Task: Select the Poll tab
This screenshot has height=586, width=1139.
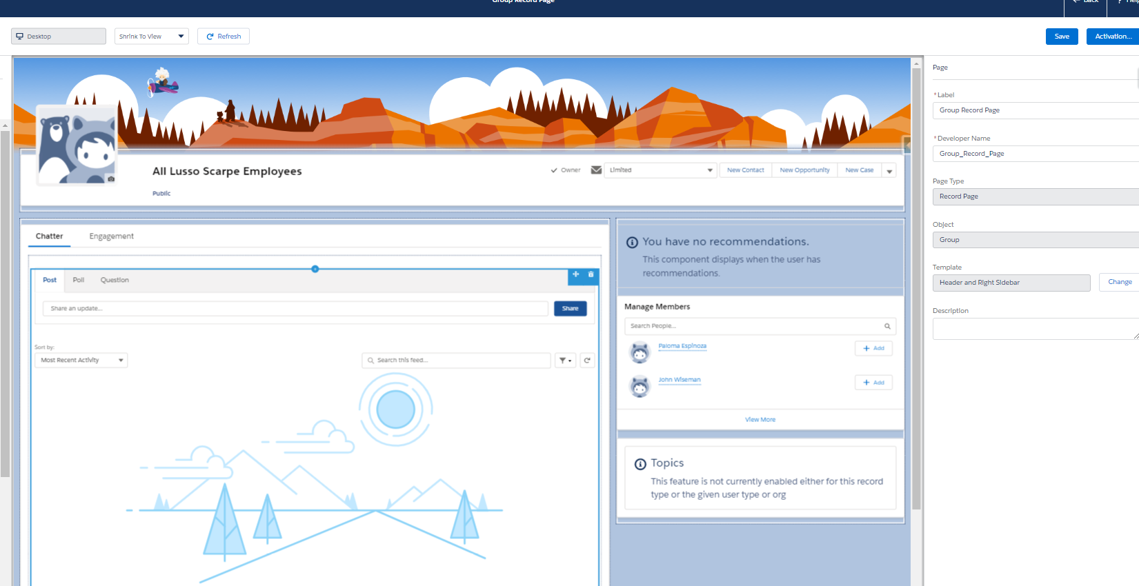Action: (79, 280)
